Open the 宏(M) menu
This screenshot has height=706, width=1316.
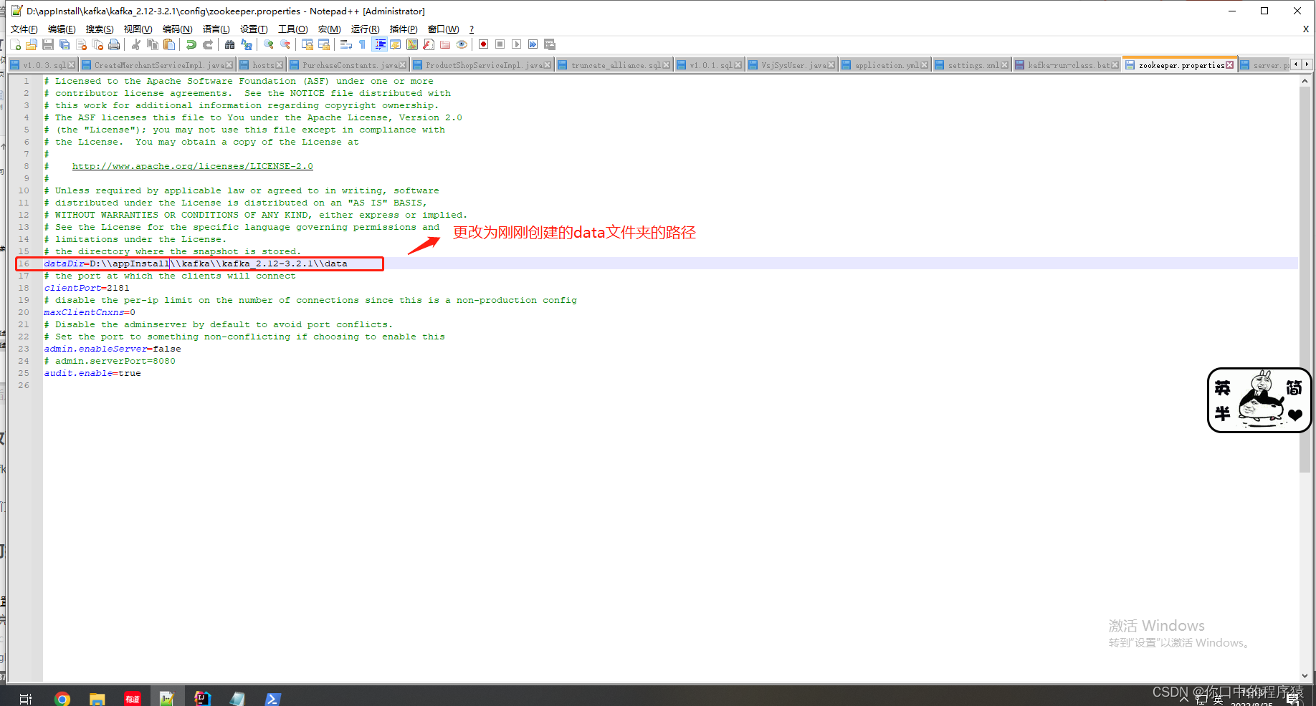[329, 29]
